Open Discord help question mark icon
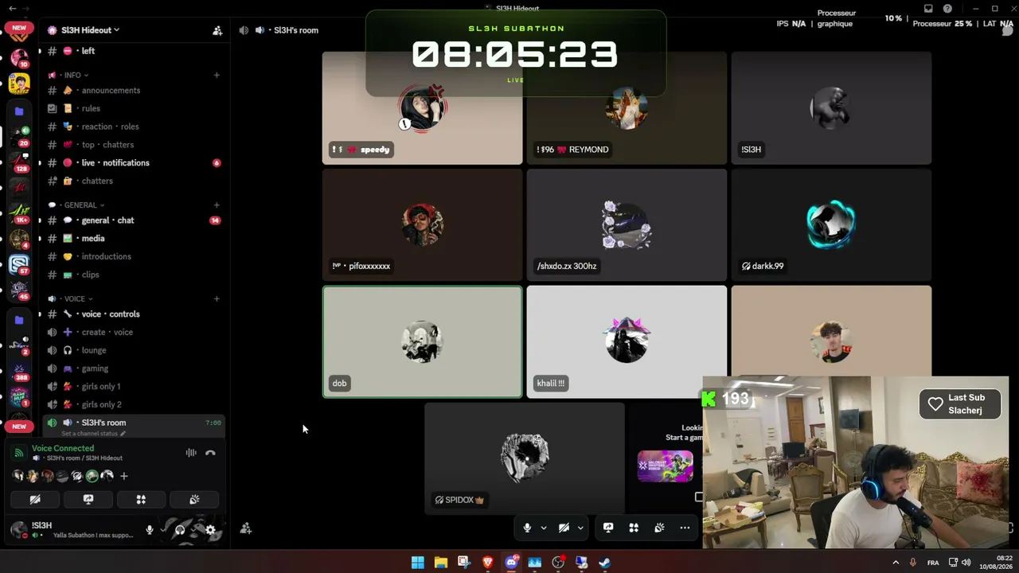1019x573 pixels. coord(947,9)
